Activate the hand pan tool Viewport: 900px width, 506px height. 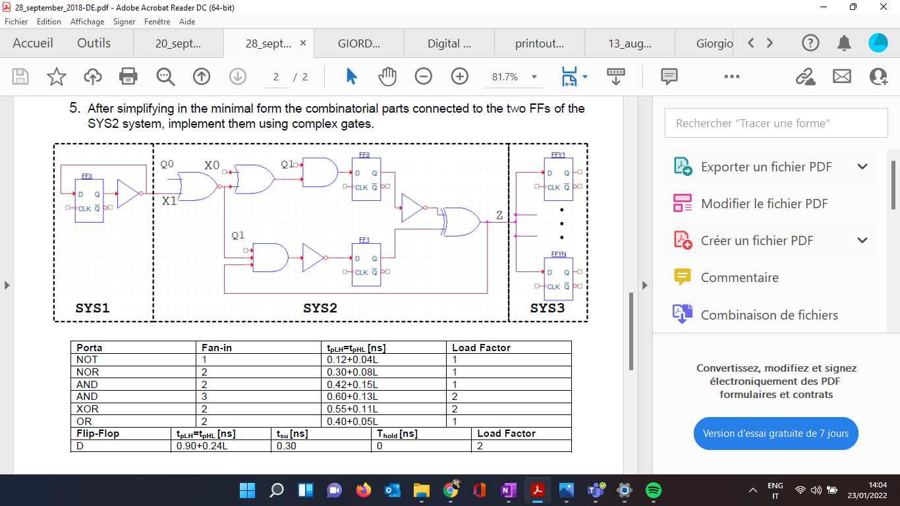(x=387, y=76)
